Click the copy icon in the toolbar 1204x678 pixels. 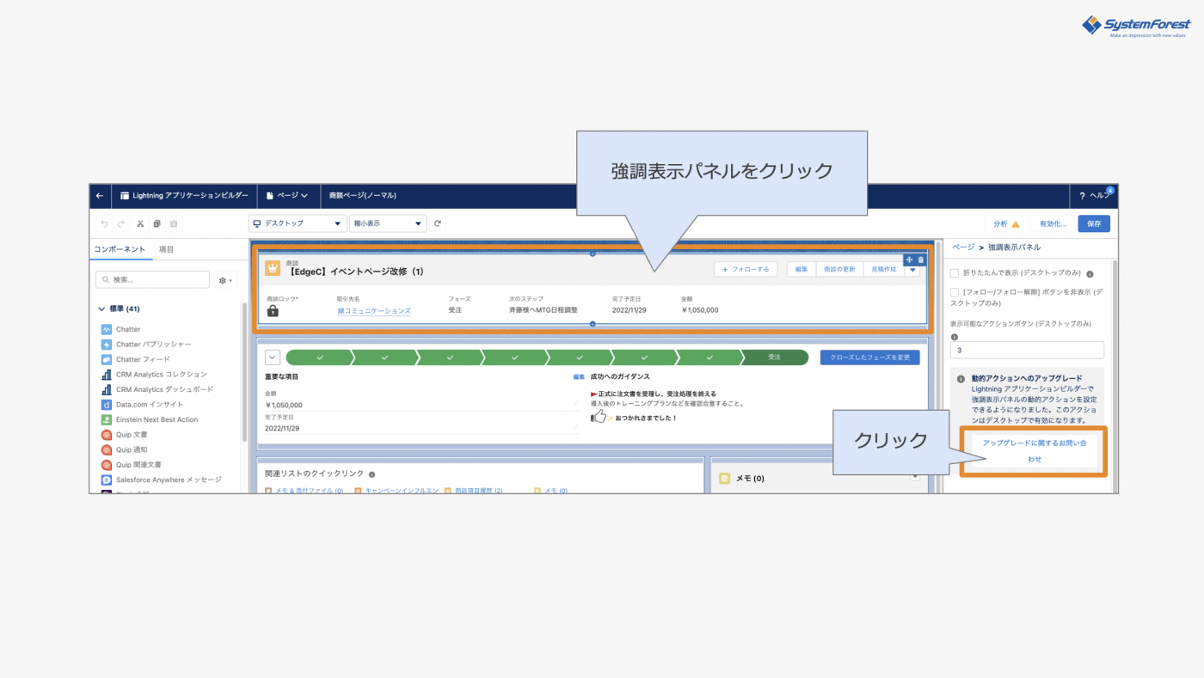tap(157, 224)
